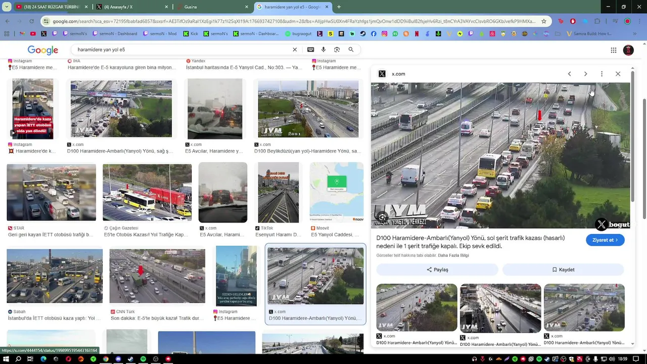
Task: Open preview panel three-dot options menu
Action: pos(602,74)
